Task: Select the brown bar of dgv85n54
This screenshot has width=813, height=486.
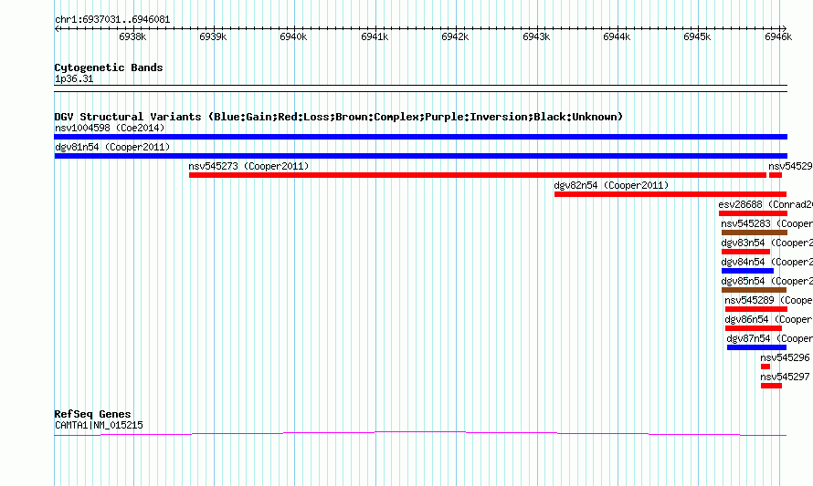Action: click(754, 290)
